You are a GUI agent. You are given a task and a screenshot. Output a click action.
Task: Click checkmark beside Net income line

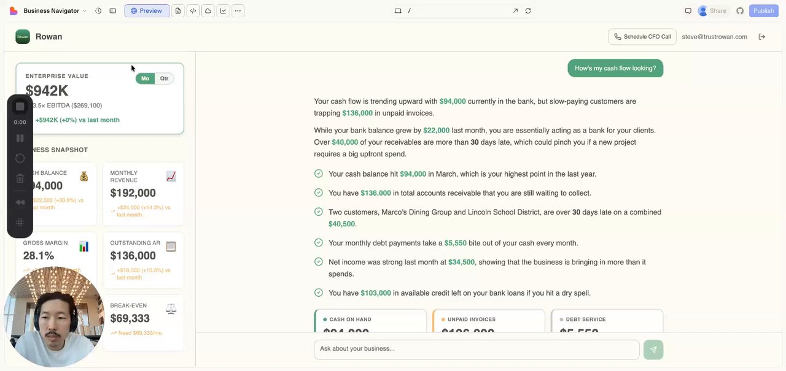(x=318, y=262)
